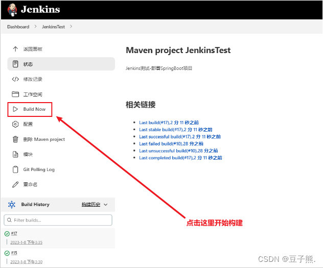This screenshot has height=268, width=323.
Task: Open the Jenkins home title link
Action: [x=40, y=10]
